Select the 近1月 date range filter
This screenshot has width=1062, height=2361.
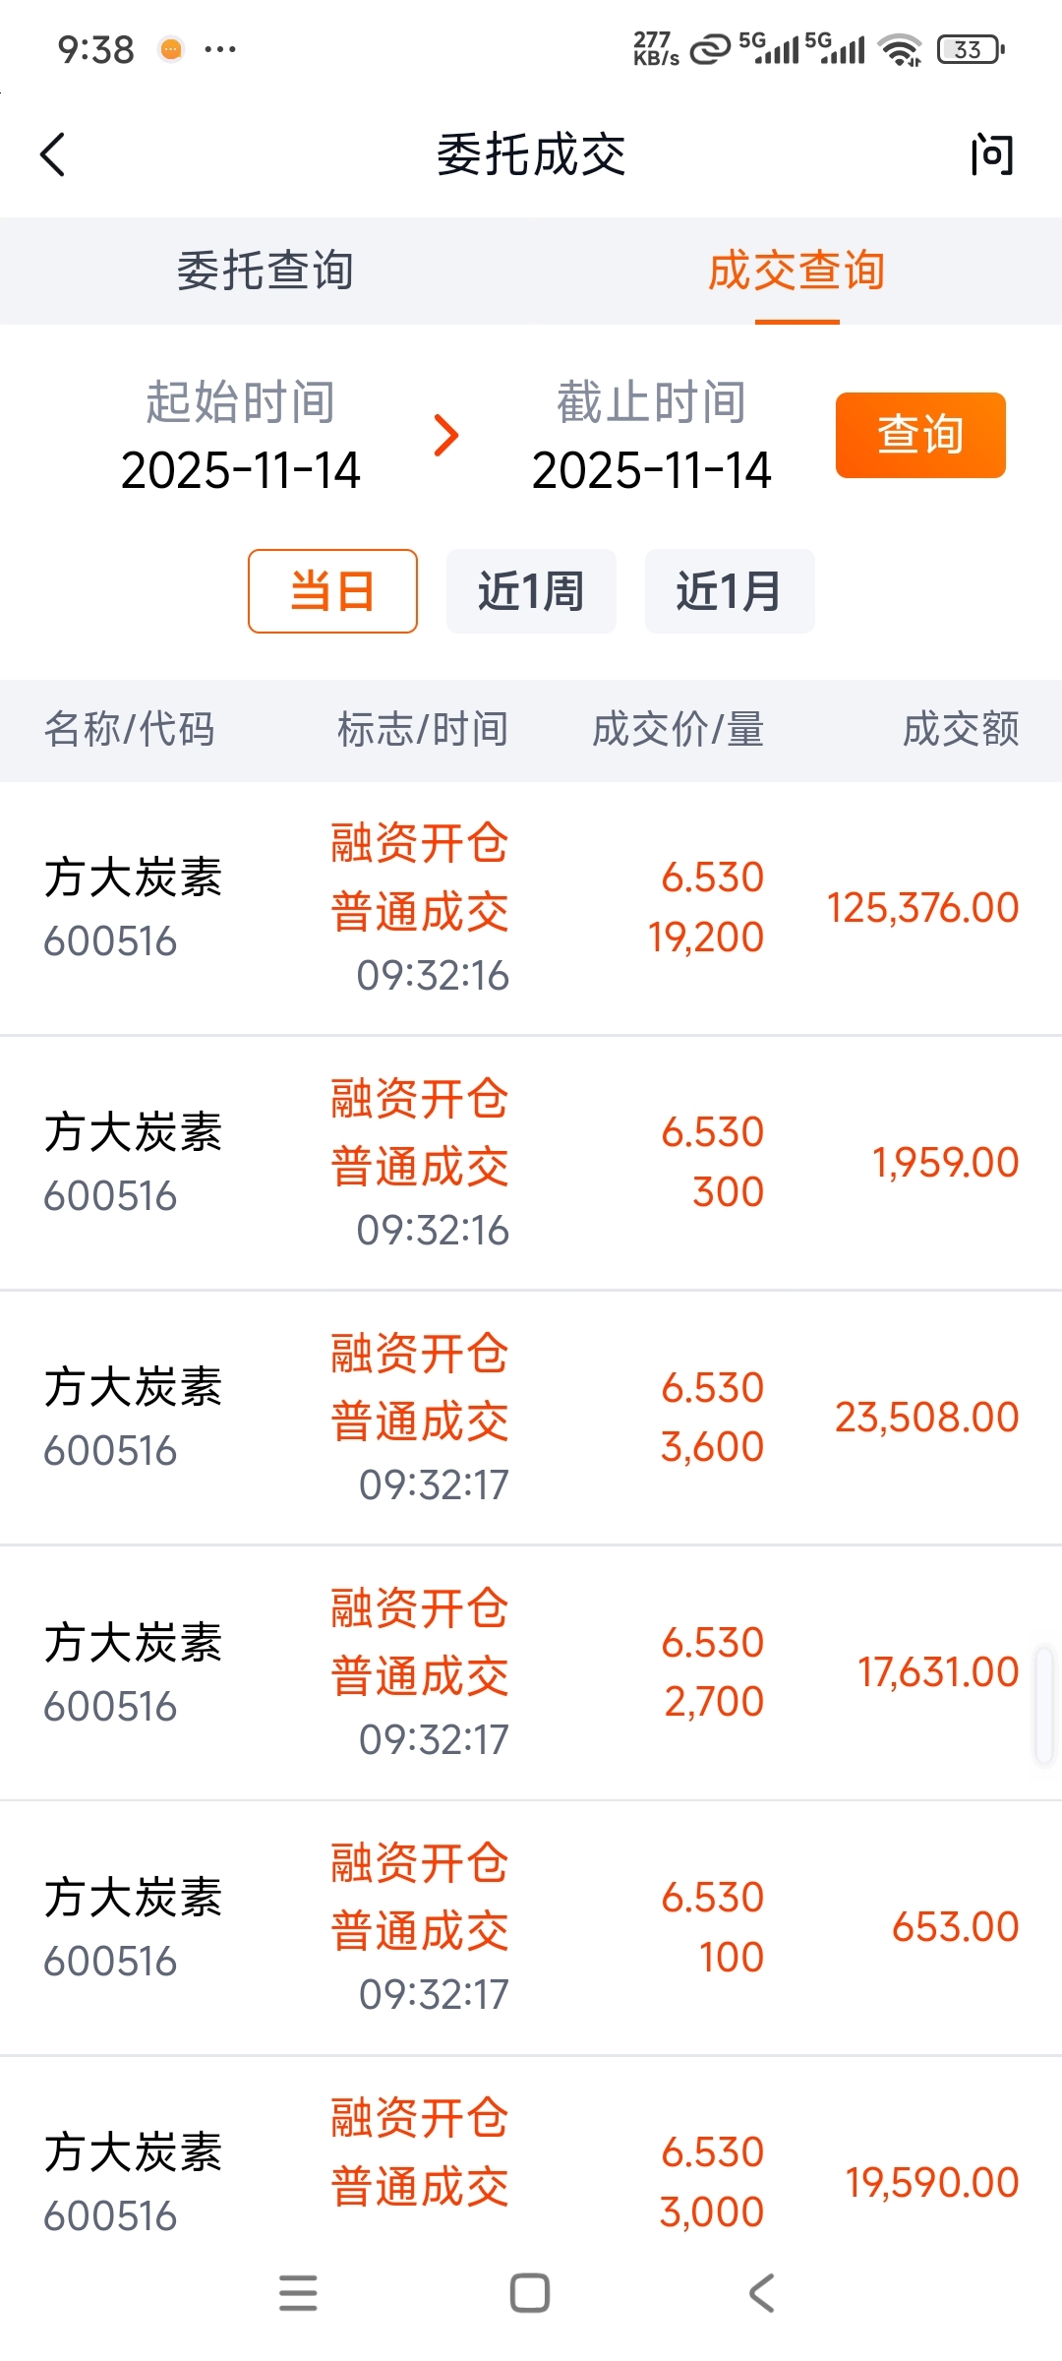[729, 591]
